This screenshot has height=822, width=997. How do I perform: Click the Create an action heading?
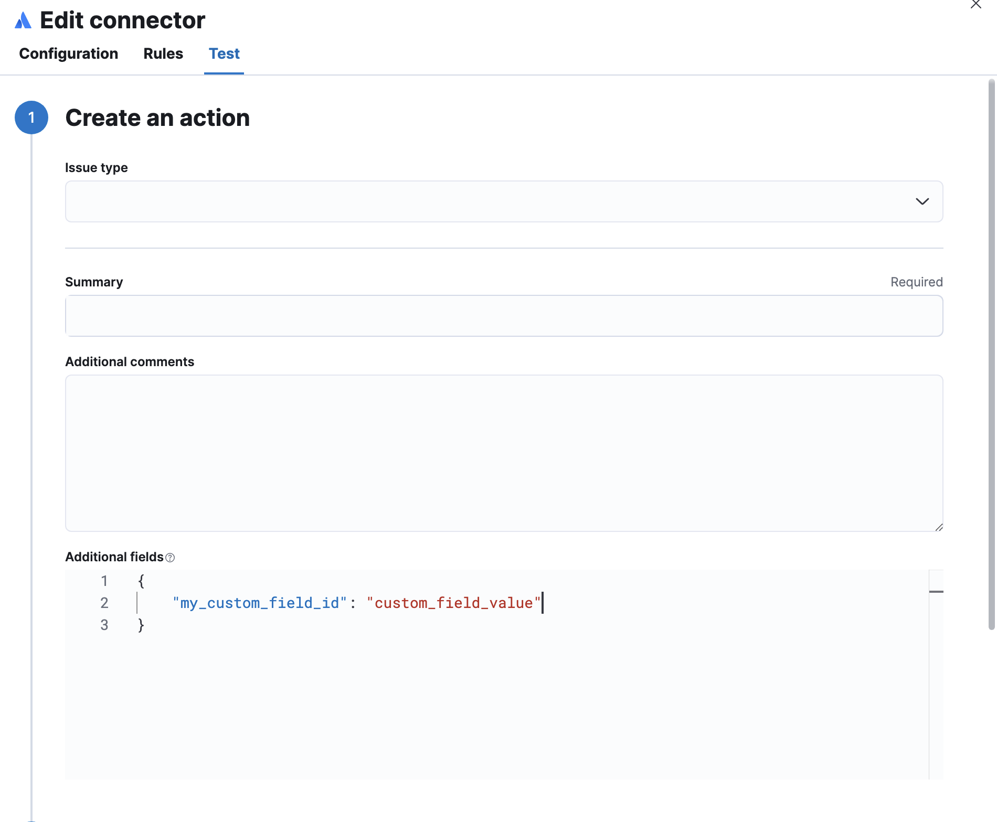coord(157,118)
